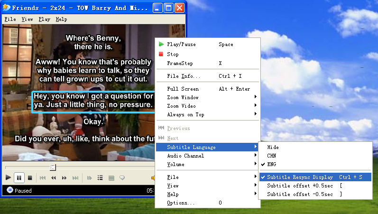This screenshot has height=214, width=378.
Task: Expand the Always on Top submenu
Action: pos(208,115)
